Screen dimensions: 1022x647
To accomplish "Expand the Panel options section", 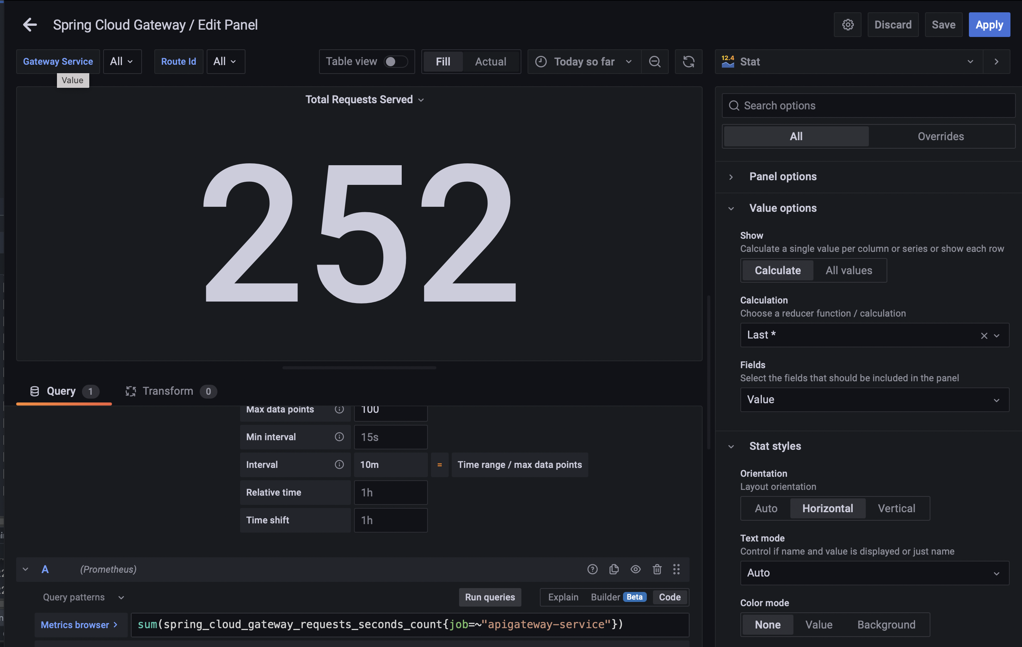I will point(782,176).
